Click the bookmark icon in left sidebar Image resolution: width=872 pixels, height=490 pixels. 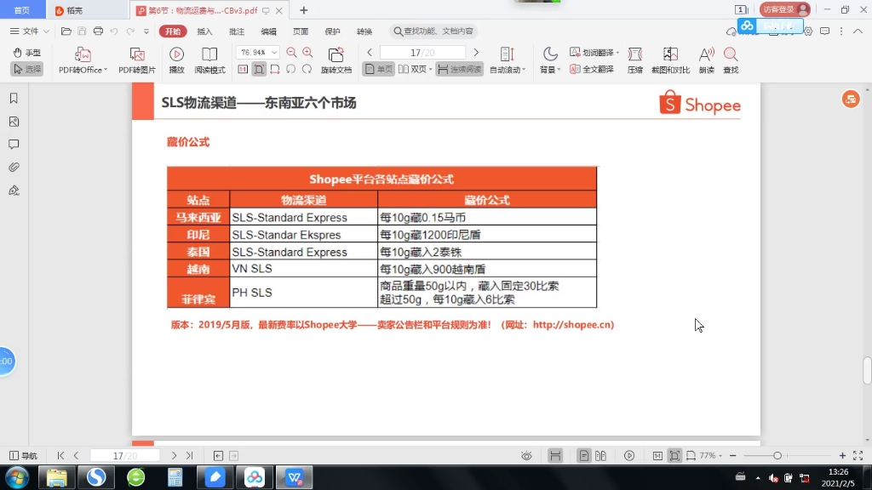[x=12, y=98]
